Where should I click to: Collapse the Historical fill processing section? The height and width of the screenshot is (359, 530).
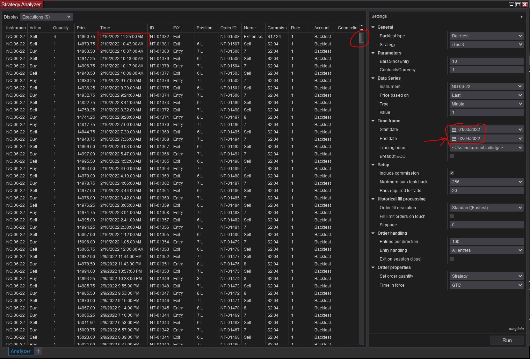coord(373,199)
